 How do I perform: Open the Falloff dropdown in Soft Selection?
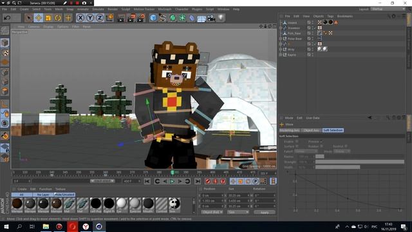click(306, 151)
